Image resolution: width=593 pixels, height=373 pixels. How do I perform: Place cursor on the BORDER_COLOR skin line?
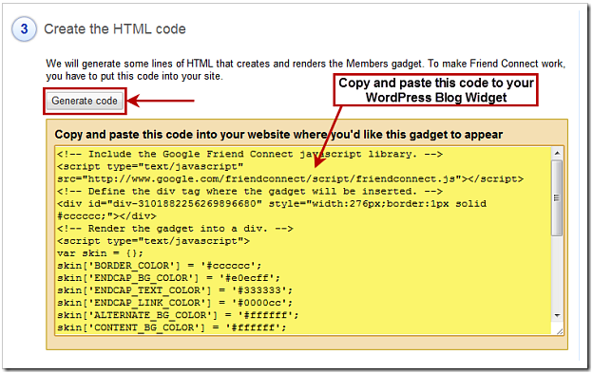point(160,266)
